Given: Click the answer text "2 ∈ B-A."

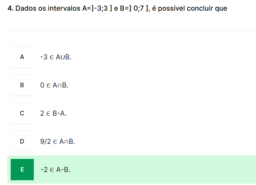Looking at the screenshot, I should (x=53, y=114).
